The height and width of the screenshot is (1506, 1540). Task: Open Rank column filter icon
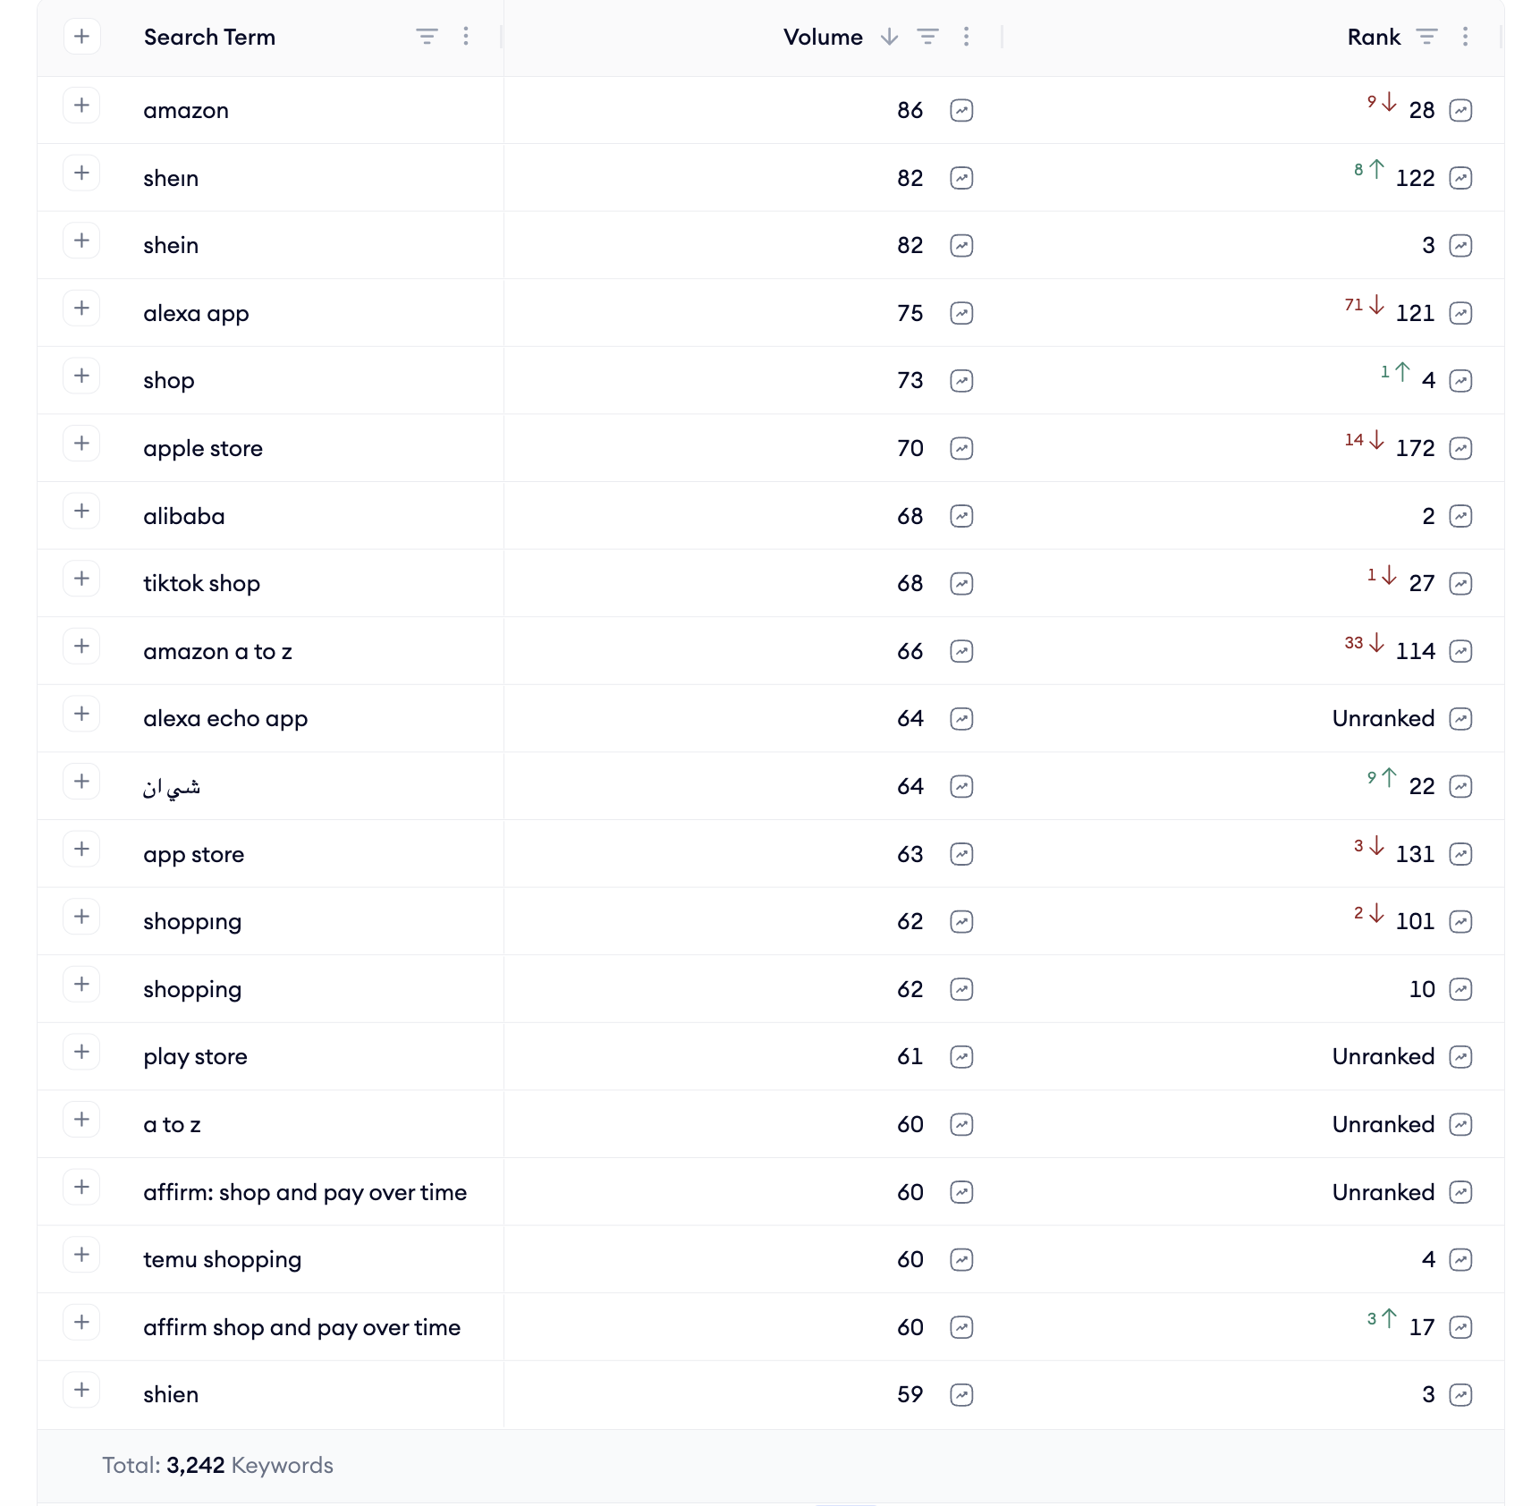coord(1426,37)
